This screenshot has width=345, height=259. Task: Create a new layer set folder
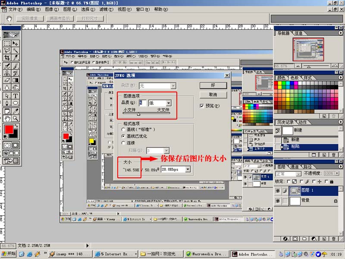[304, 239]
